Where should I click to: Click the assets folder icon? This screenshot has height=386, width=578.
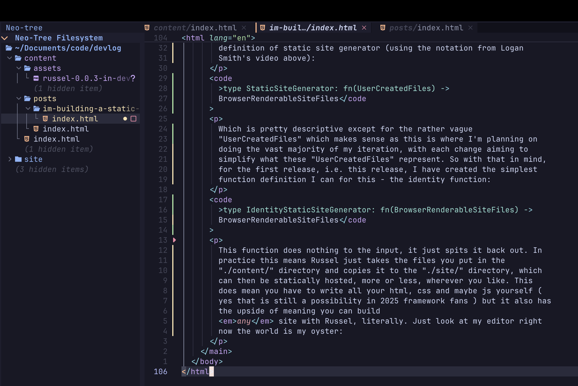coord(27,68)
